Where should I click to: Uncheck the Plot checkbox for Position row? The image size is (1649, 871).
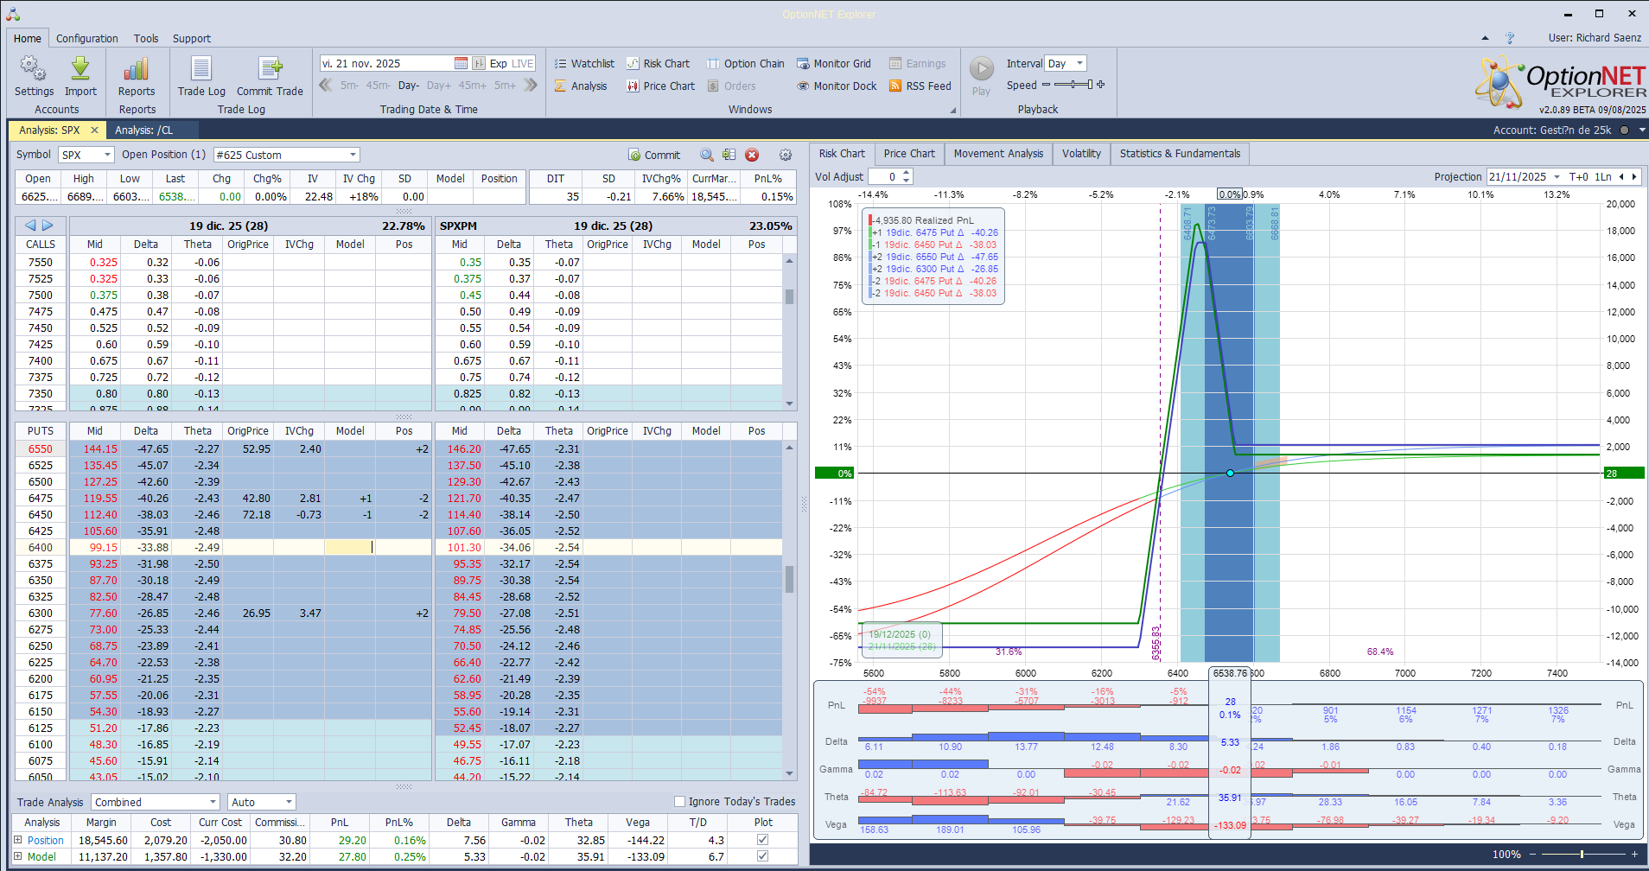762,840
